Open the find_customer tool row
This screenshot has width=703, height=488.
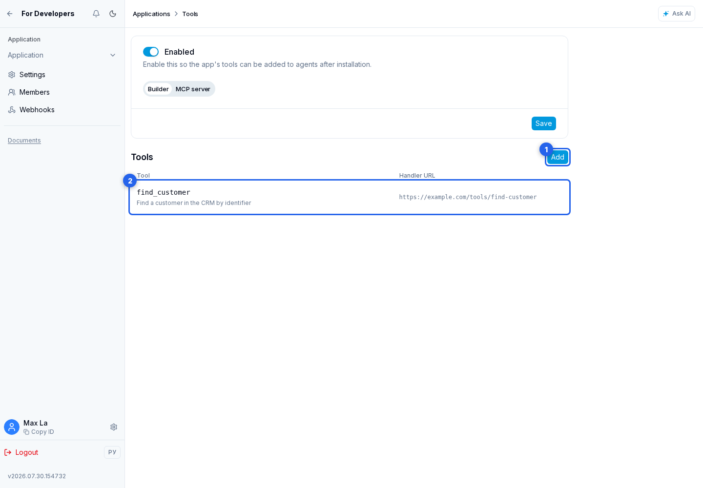(350, 197)
